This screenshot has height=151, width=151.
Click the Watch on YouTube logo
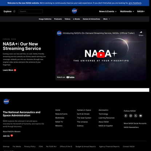pyautogui.click(x=71, y=77)
